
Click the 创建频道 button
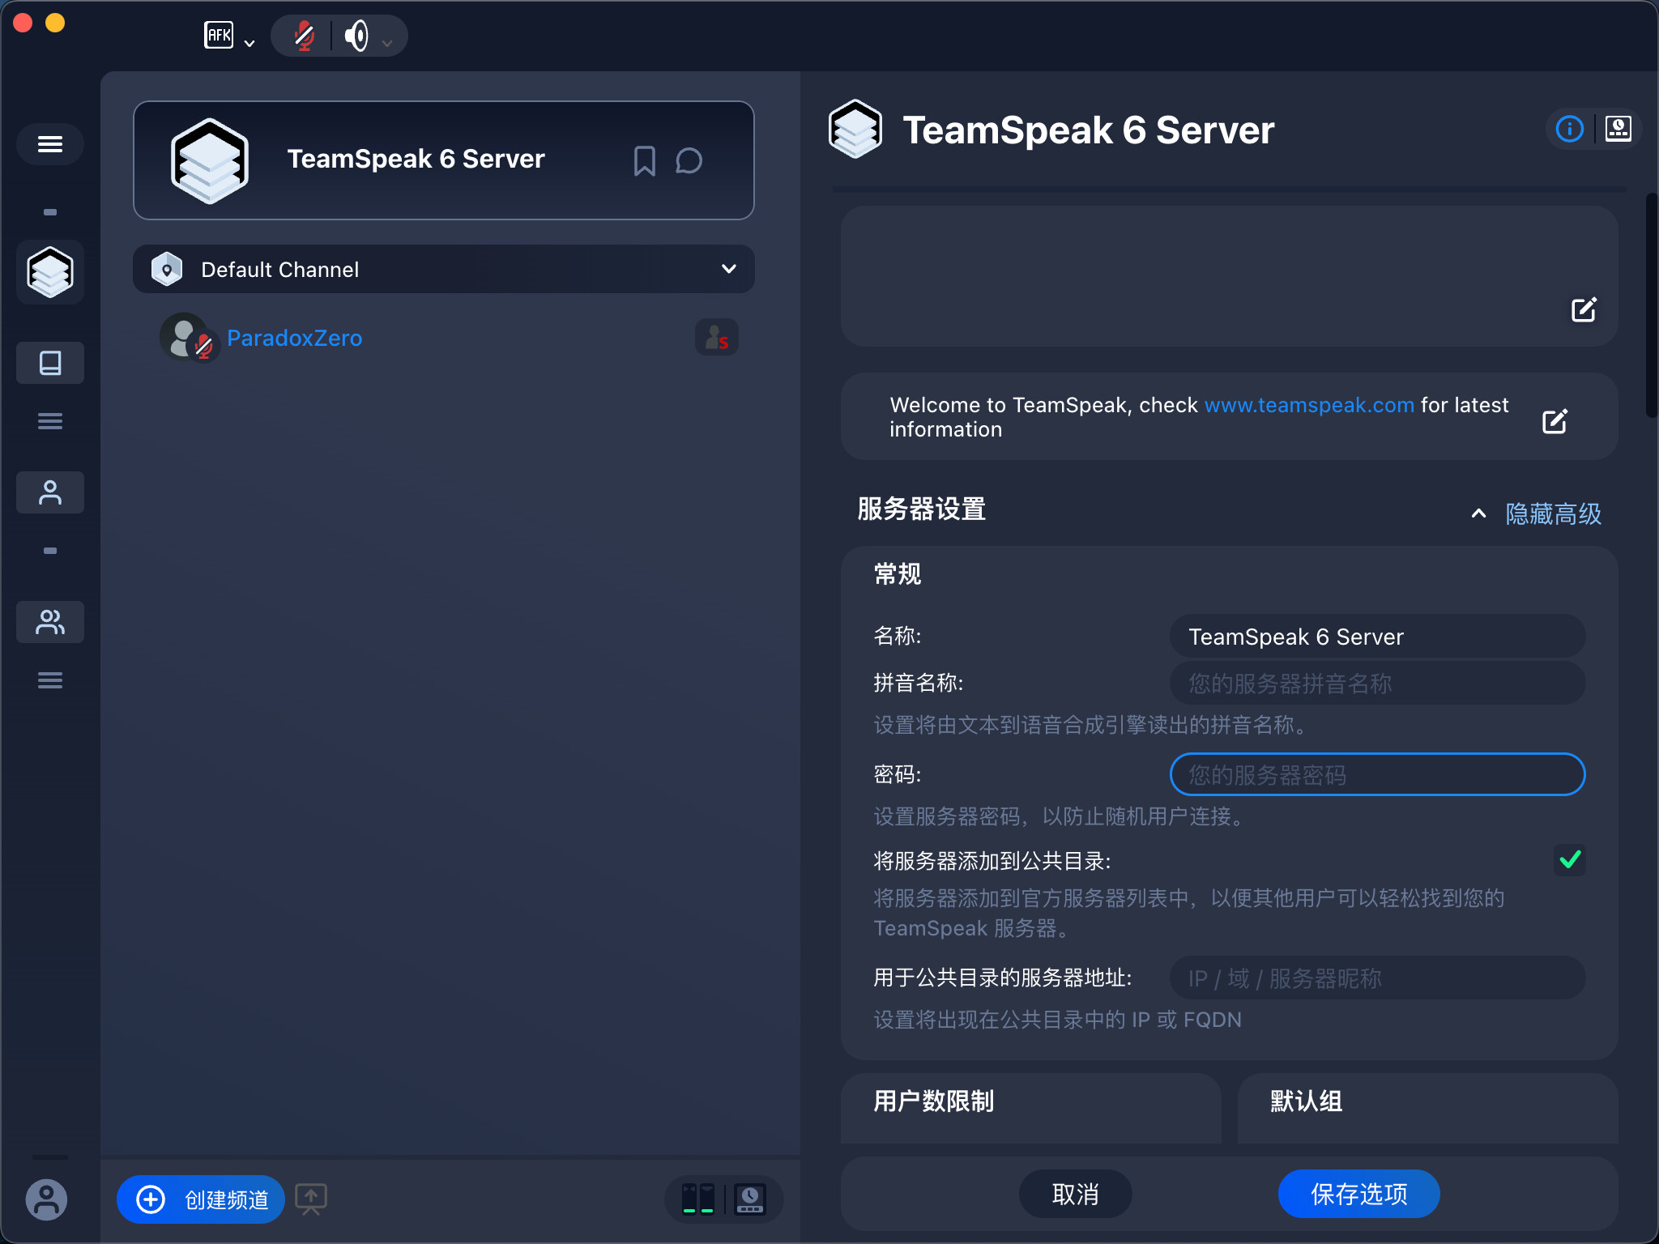201,1199
